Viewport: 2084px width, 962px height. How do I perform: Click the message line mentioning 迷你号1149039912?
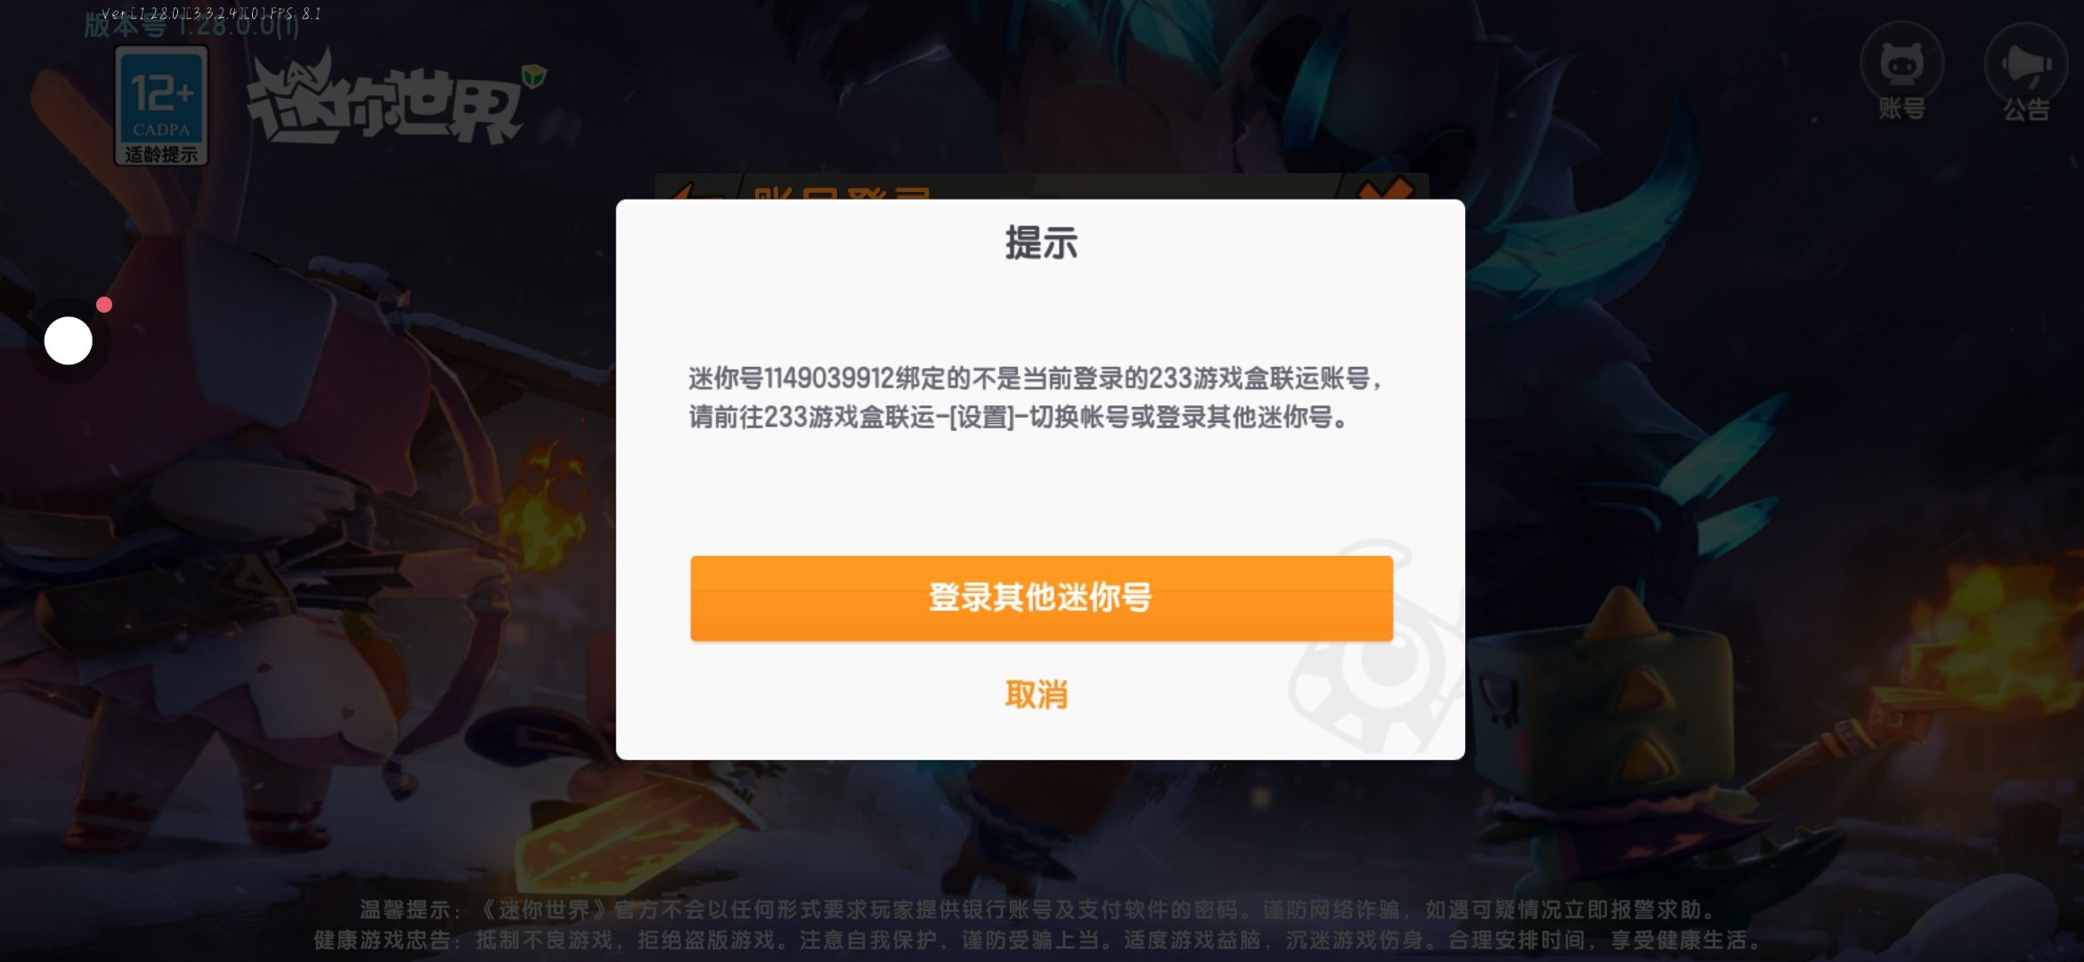pos(1035,379)
